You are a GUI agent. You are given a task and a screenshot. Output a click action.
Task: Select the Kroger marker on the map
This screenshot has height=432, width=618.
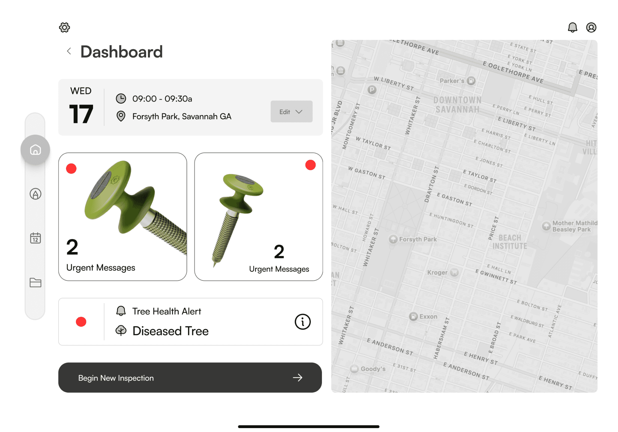(x=454, y=272)
